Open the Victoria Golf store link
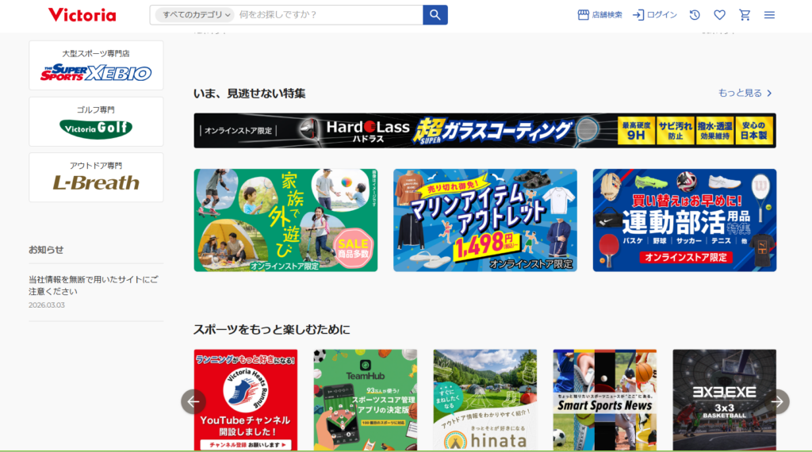The image size is (812, 452). [96, 121]
